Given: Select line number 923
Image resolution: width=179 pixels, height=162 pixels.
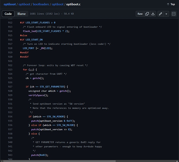Looking at the screenshot, I should [x=10, y=70].
